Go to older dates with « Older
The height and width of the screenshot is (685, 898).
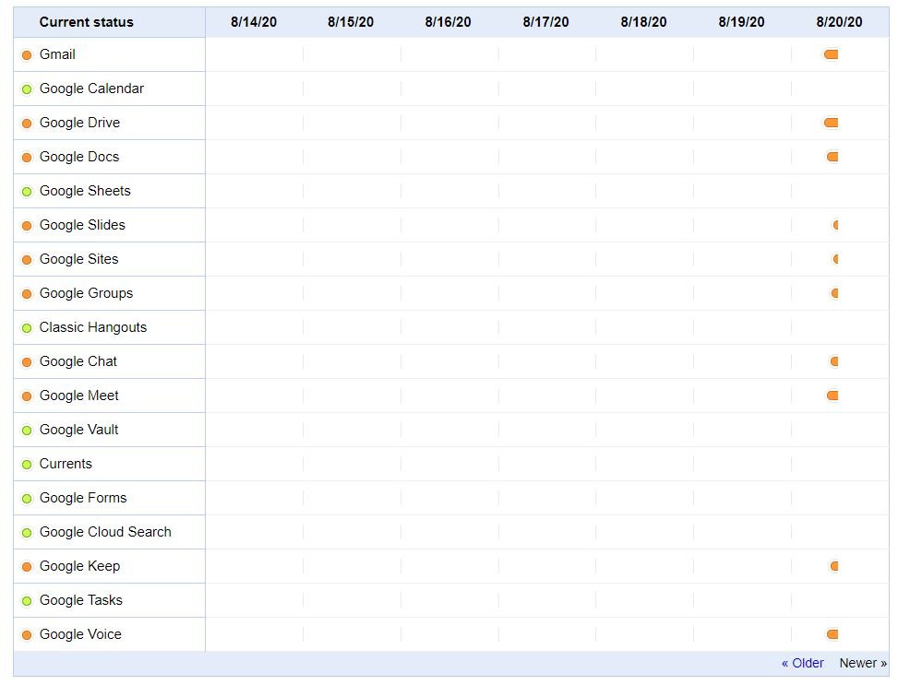pyautogui.click(x=802, y=663)
